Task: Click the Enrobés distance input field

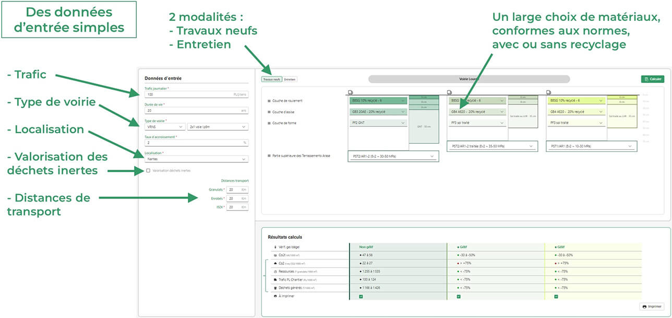Action: tap(237, 198)
